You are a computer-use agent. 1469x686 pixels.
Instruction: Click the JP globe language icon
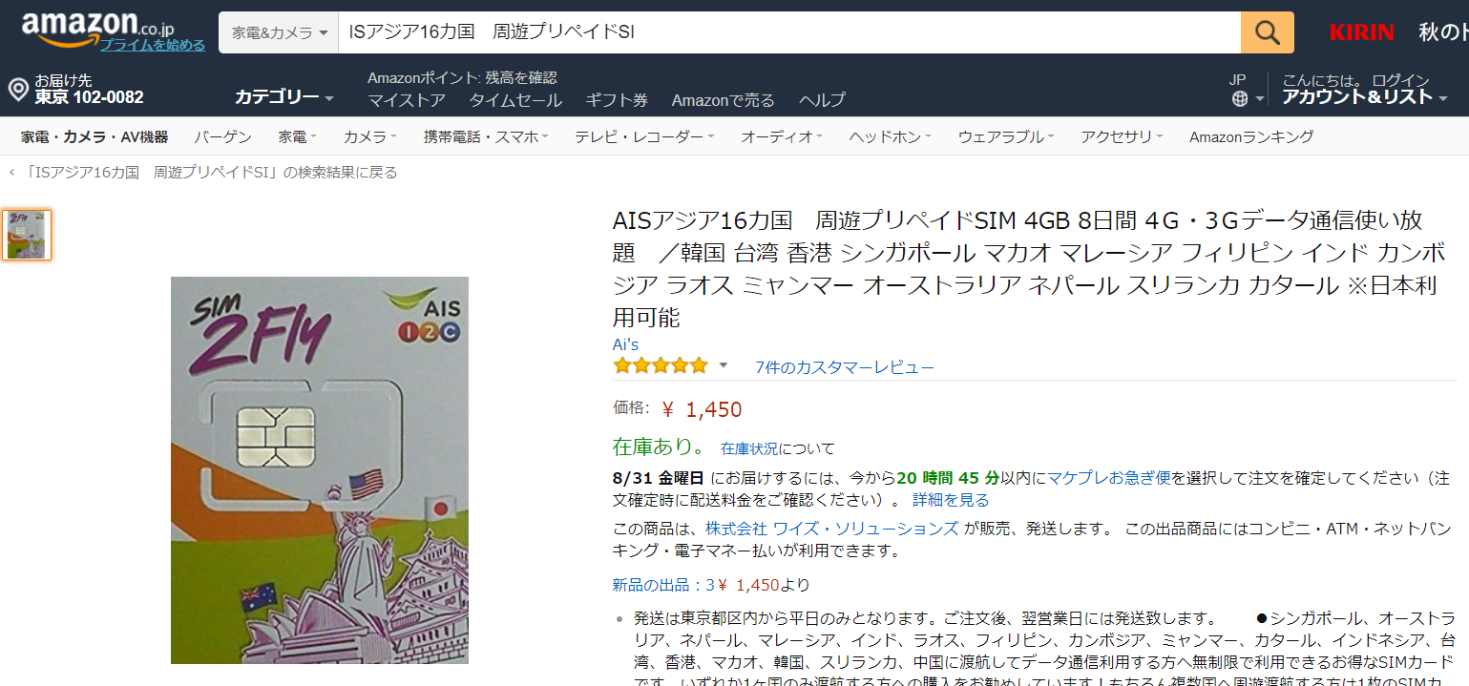[x=1239, y=98]
